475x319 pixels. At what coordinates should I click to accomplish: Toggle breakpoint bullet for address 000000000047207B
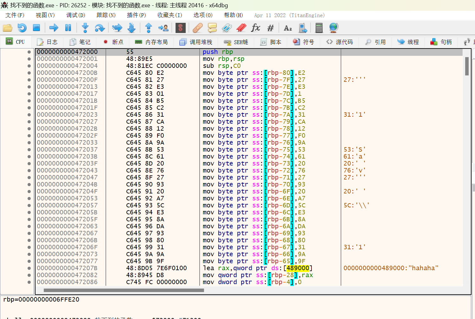pos(29,268)
